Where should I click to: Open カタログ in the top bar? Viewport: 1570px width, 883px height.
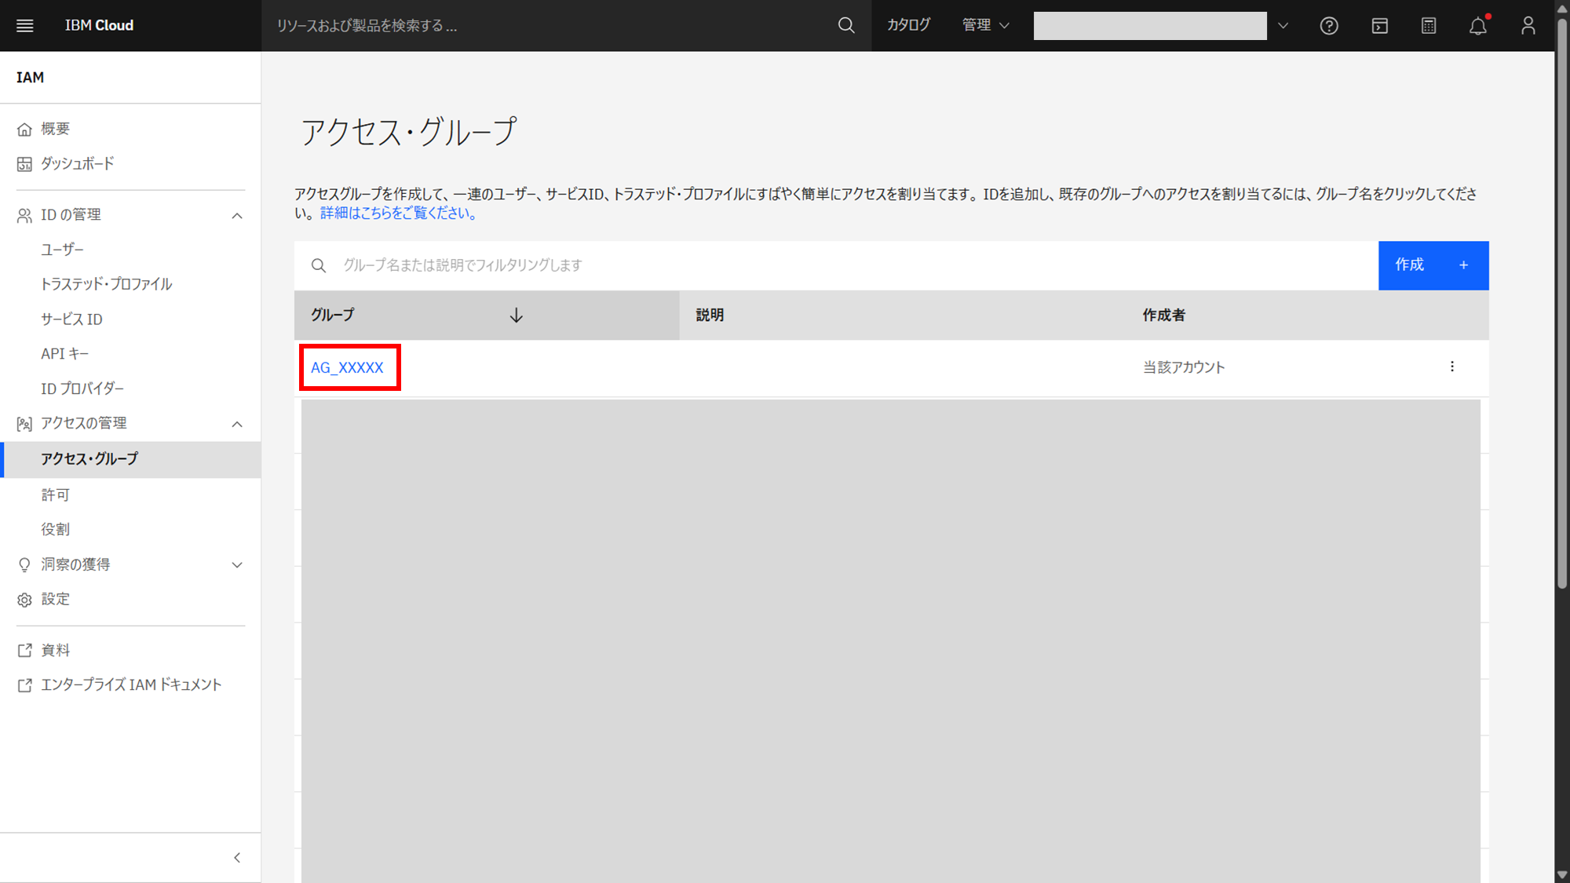pos(908,25)
